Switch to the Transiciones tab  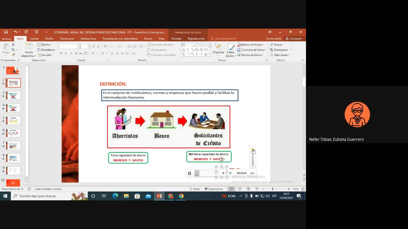click(67, 39)
